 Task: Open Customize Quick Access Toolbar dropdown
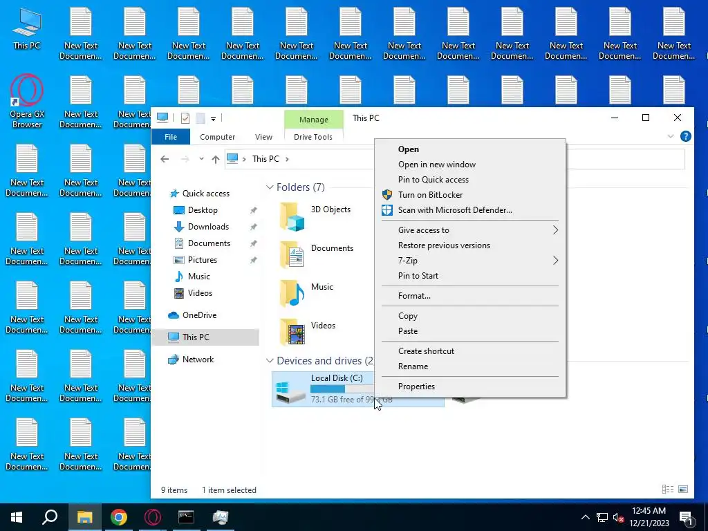click(x=213, y=119)
